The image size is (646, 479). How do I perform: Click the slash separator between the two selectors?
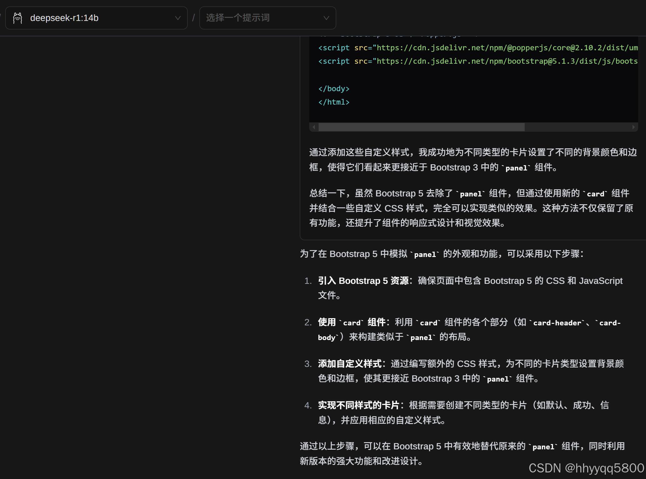tap(194, 18)
